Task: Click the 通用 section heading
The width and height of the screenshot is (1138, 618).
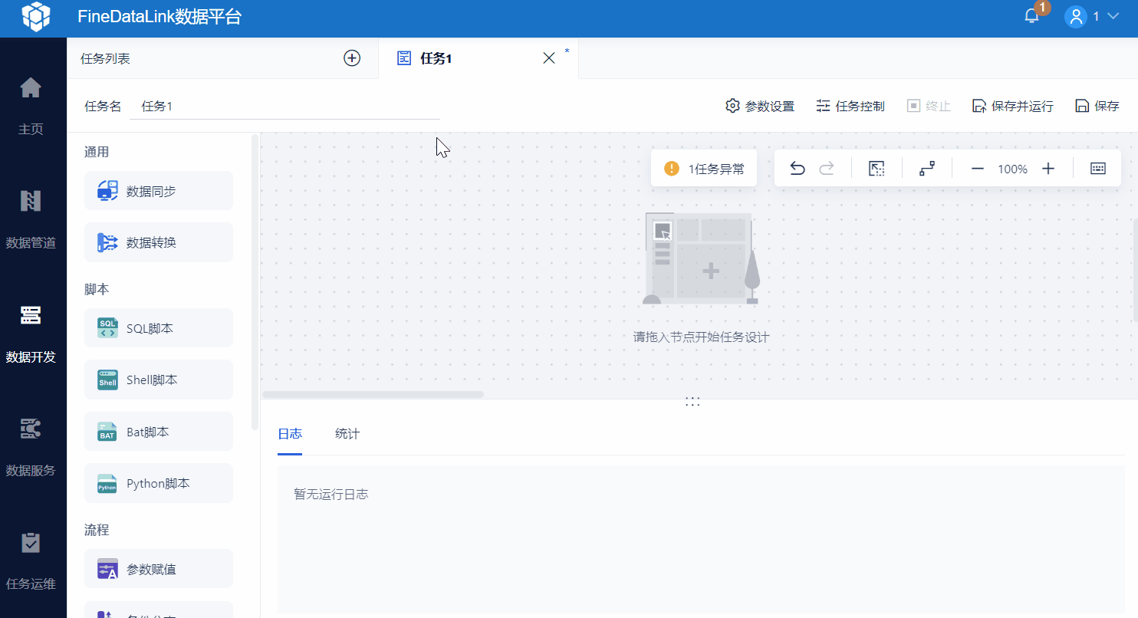Action: pyautogui.click(x=97, y=152)
